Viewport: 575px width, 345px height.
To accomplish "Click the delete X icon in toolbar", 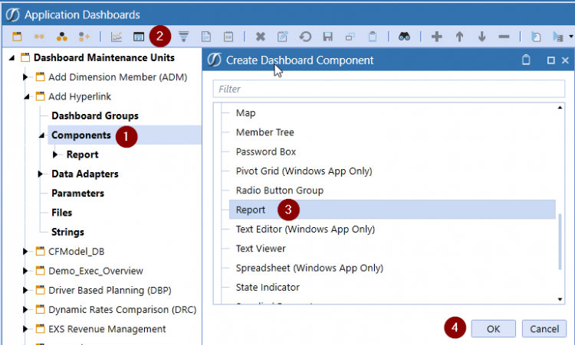I will (261, 37).
